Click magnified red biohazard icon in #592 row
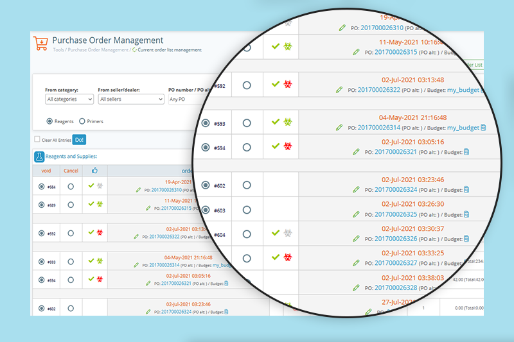Viewport: 514px width, 342px height. [x=288, y=85]
